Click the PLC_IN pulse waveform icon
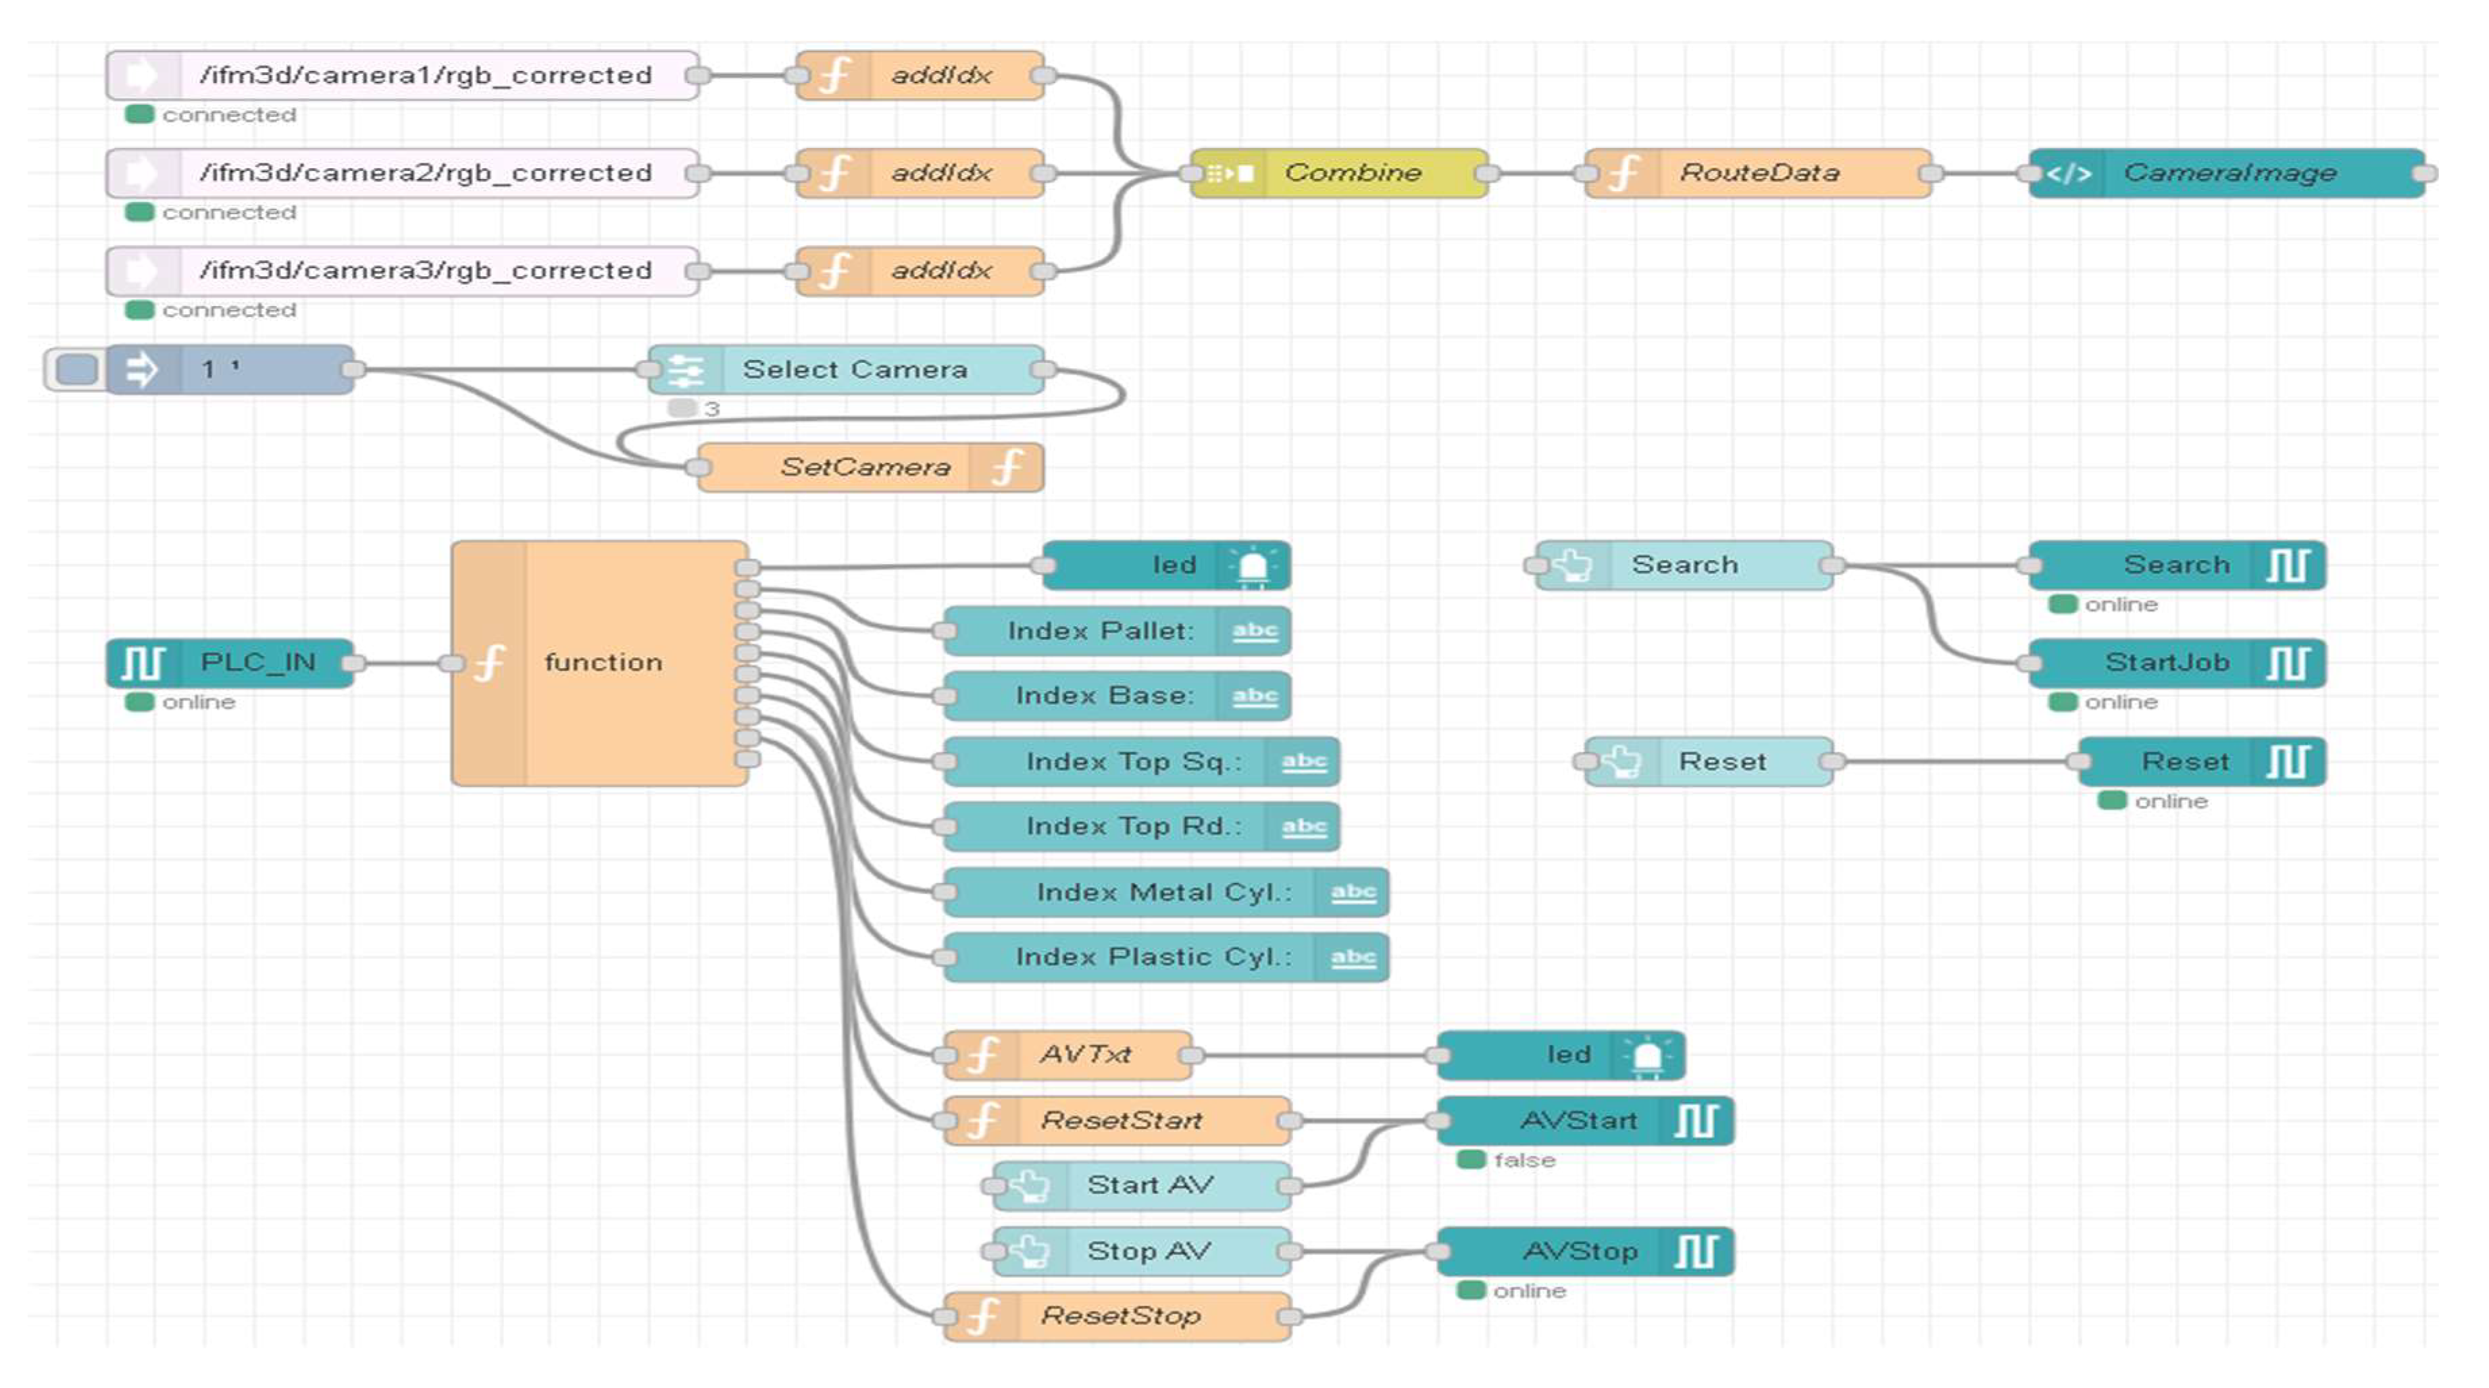Viewport: 2489px width, 1388px height. 143,663
